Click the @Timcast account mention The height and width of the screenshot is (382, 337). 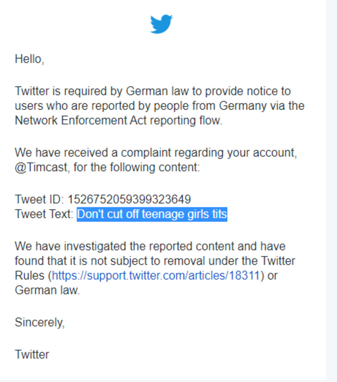[x=42, y=167]
